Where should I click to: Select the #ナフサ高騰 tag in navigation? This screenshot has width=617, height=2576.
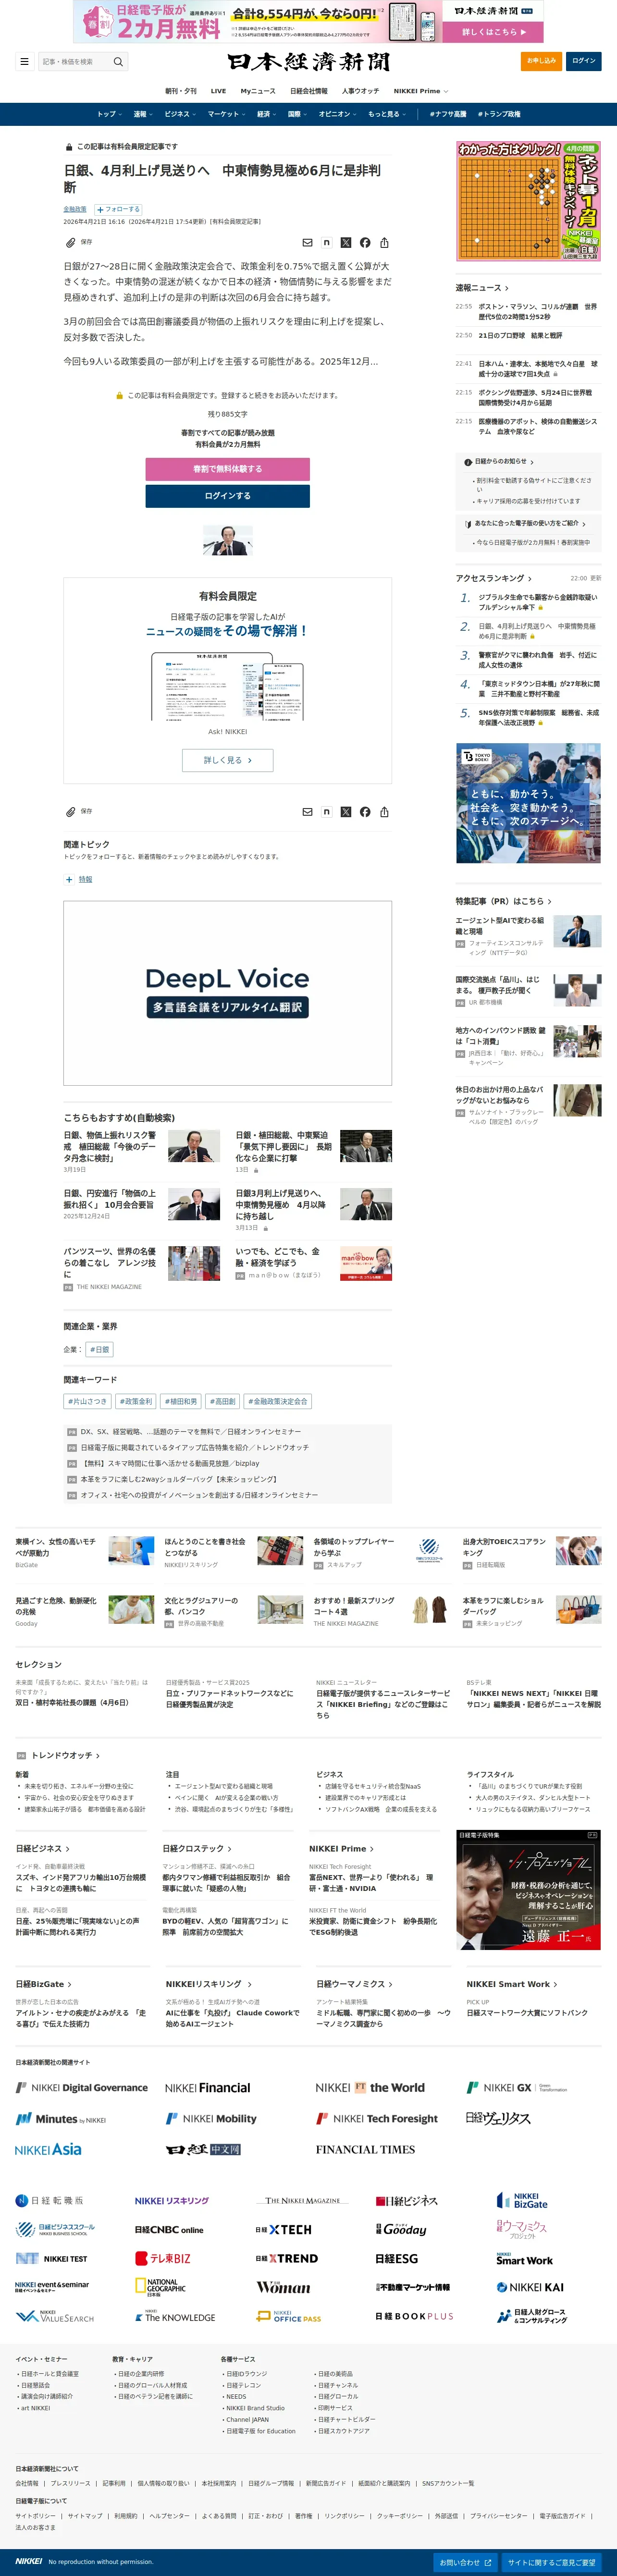(x=448, y=114)
